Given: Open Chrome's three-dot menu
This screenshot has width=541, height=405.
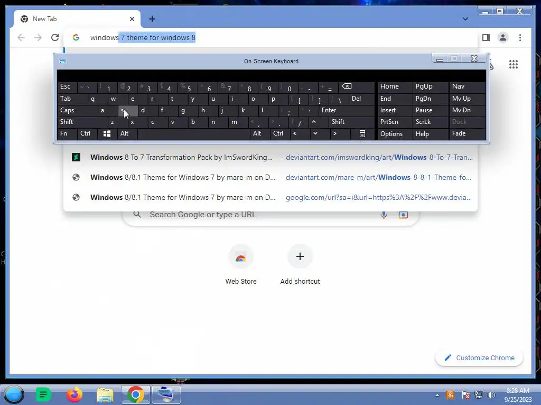Looking at the screenshot, I should [520, 37].
